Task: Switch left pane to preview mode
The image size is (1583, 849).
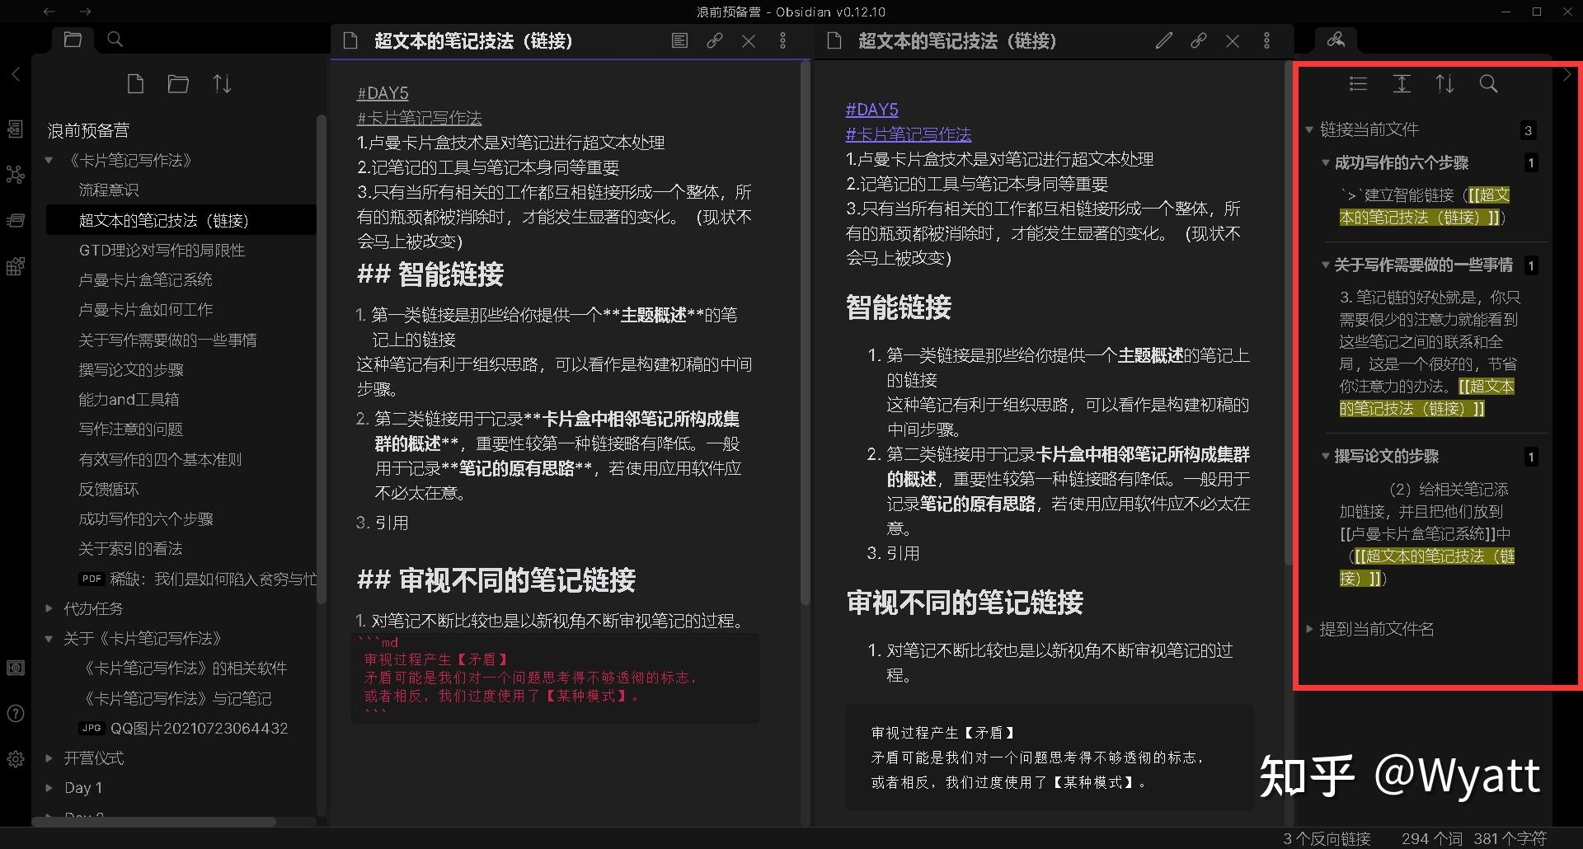Action: (679, 40)
